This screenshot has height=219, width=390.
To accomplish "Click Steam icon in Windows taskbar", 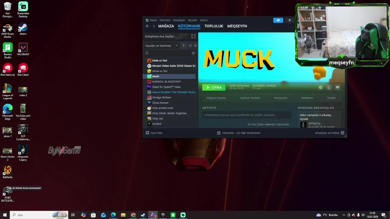I will (x=143, y=215).
